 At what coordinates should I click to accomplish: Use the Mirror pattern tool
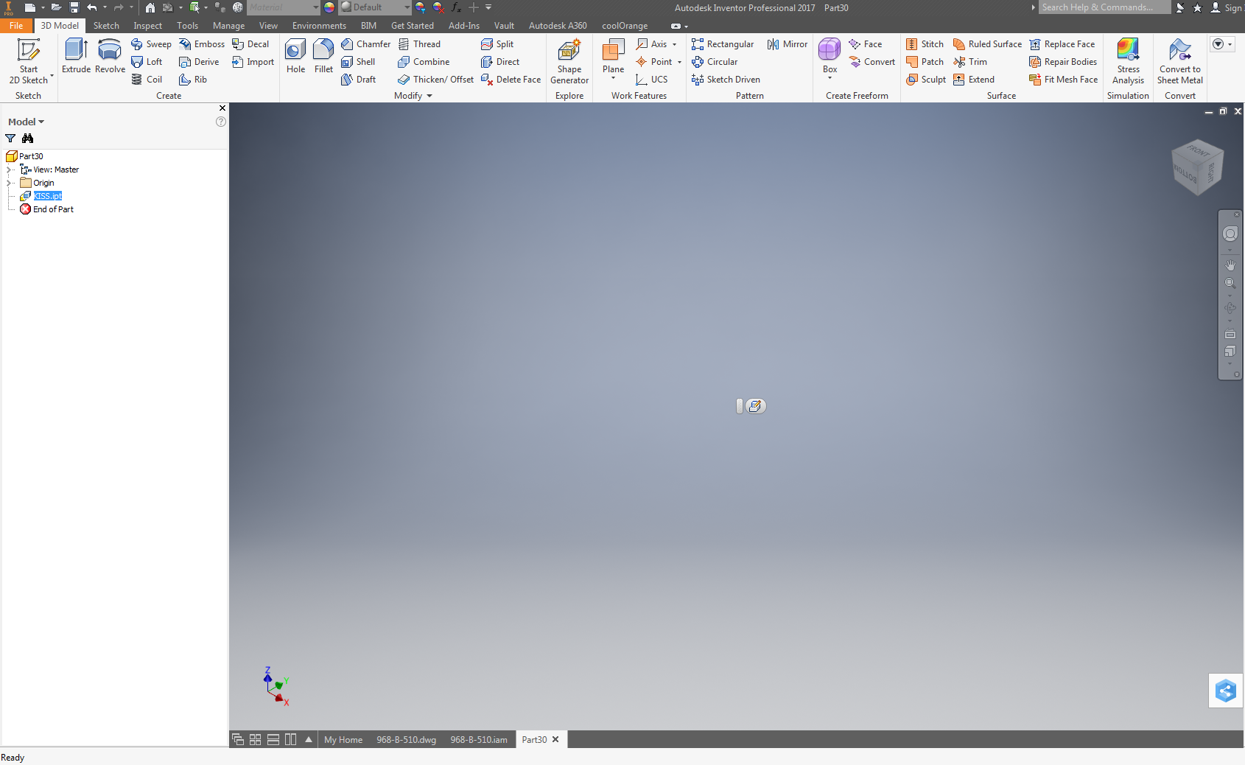(x=788, y=44)
